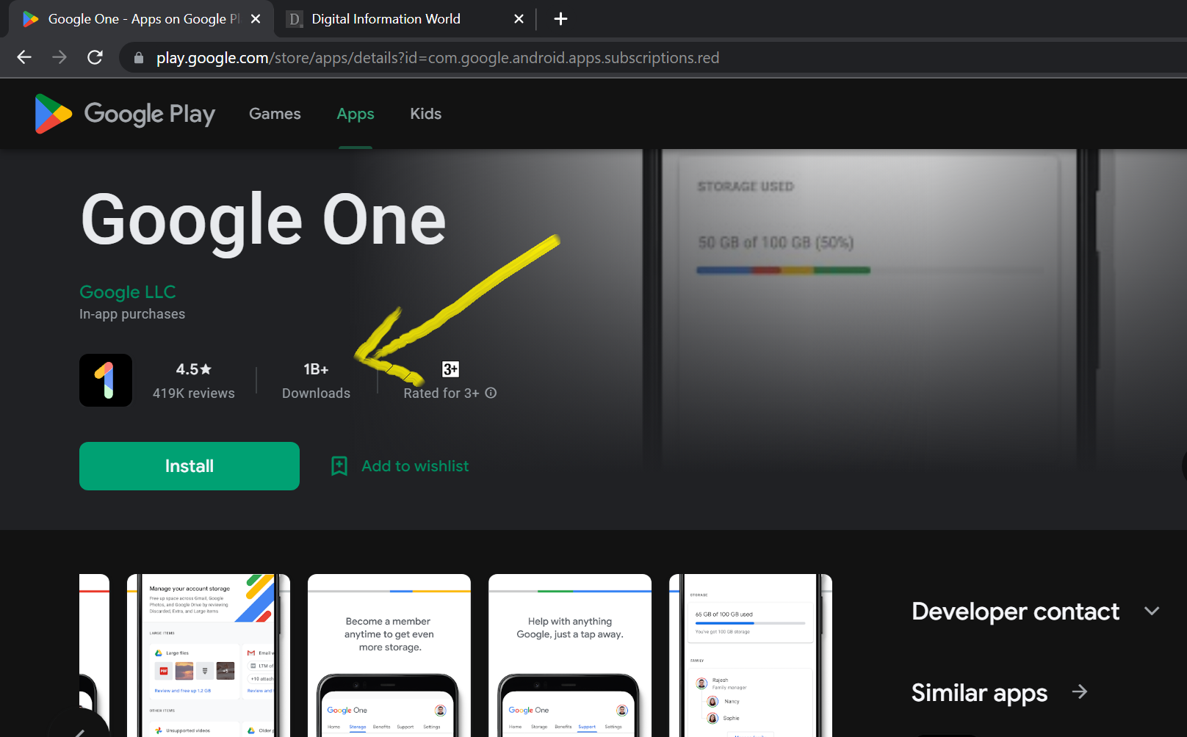
Task: Click Add to wishlist
Action: (x=415, y=466)
